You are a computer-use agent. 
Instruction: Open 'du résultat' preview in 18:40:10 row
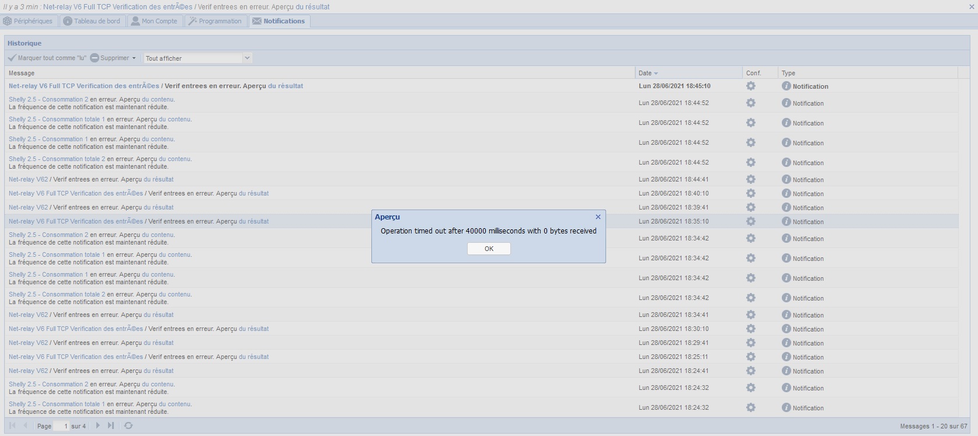(254, 193)
